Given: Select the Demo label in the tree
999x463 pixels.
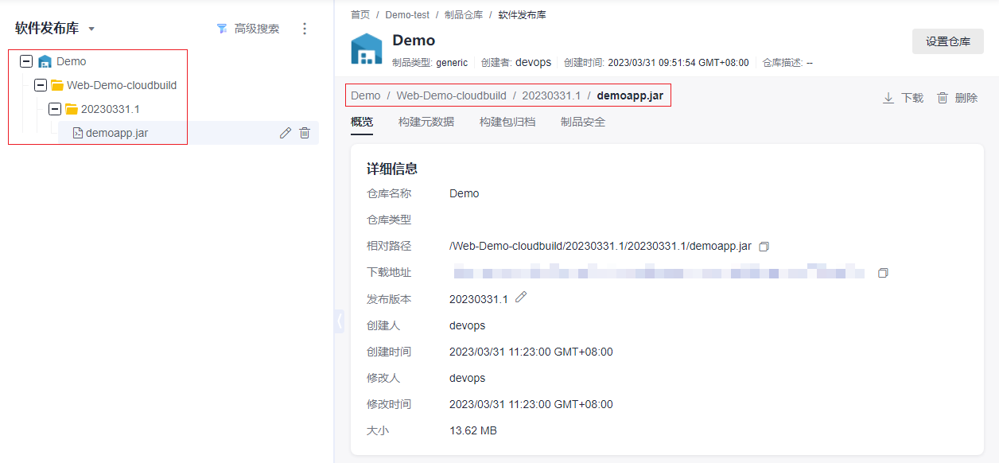Looking at the screenshot, I should 72,61.
